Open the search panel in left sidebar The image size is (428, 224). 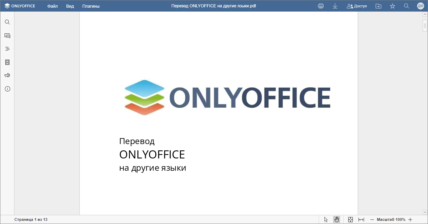tap(7, 22)
